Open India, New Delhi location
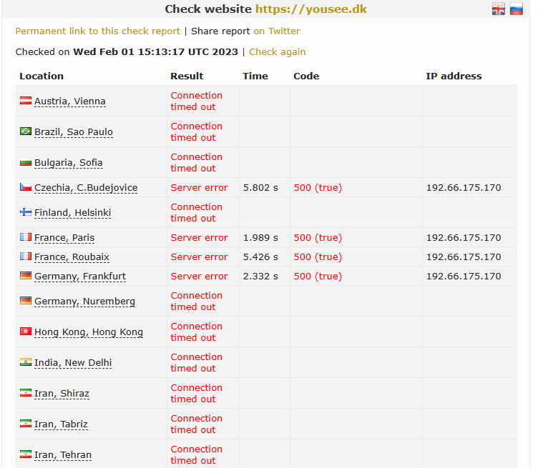 pyautogui.click(x=73, y=363)
